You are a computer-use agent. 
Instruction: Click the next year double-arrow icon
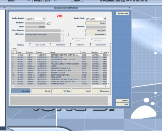point(55,1)
